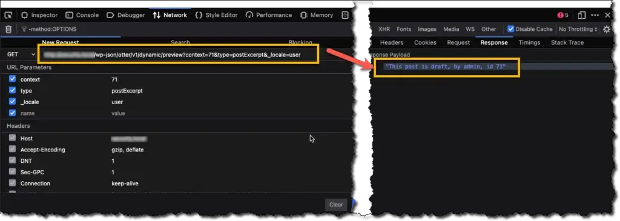Image resolution: width=620 pixels, height=221 pixels.
Task: Click the URL Parameters section heading
Action: pos(29,67)
